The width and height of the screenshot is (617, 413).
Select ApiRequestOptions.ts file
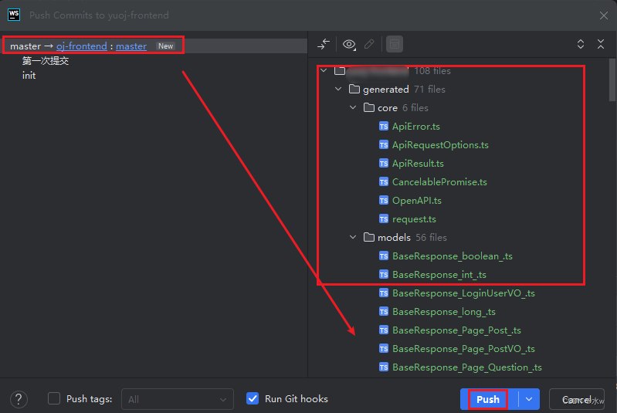click(440, 145)
